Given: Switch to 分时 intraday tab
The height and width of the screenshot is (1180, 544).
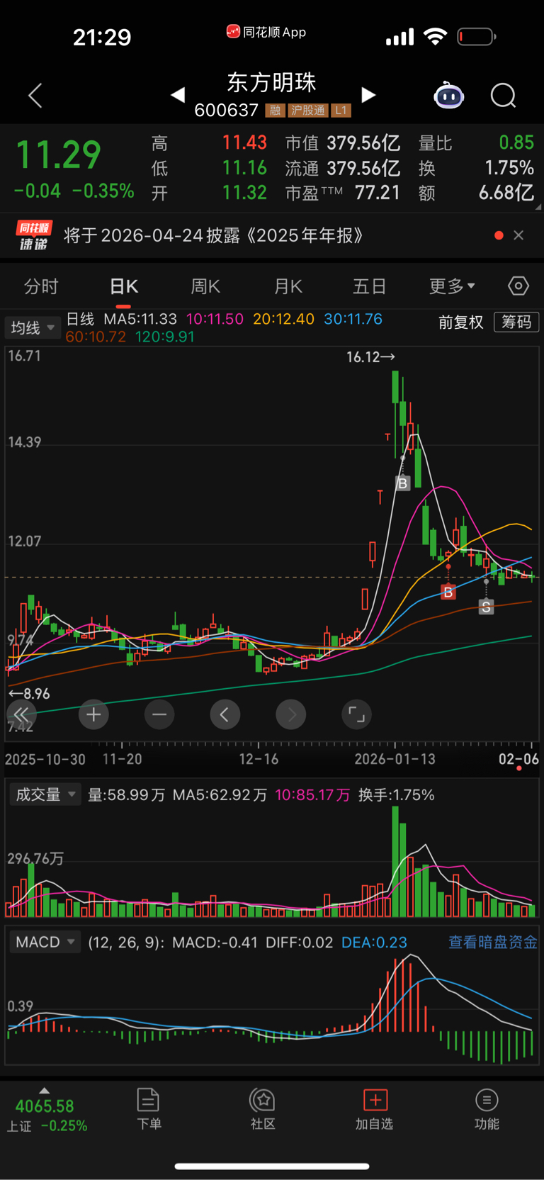Looking at the screenshot, I should [x=41, y=286].
